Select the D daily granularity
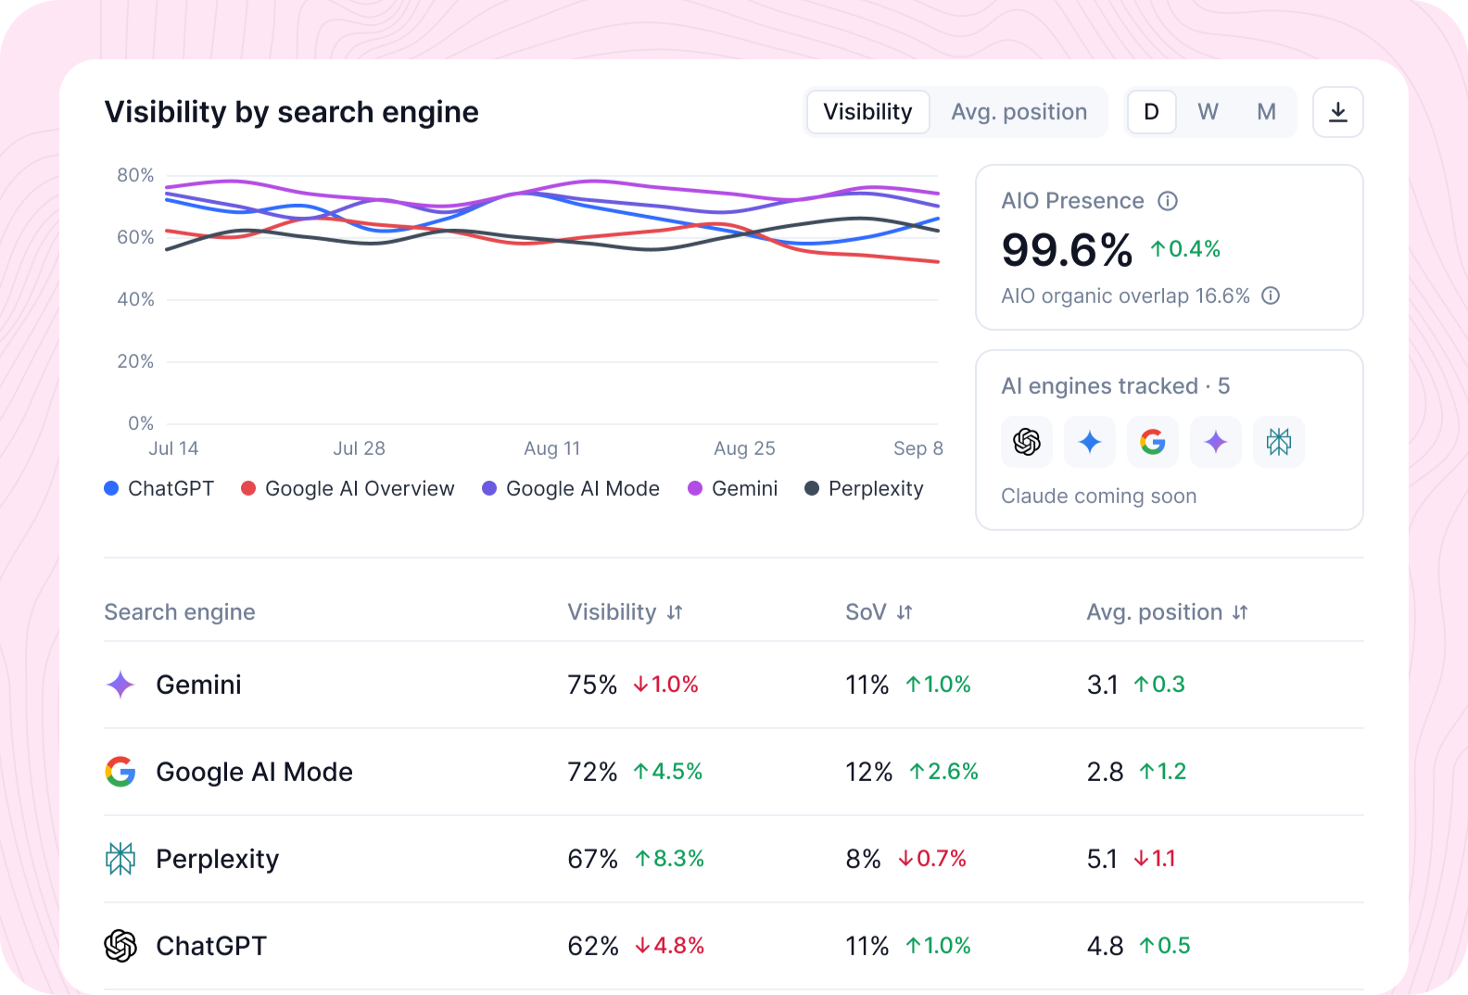Screen dimensions: 1468x995 coord(1152,112)
